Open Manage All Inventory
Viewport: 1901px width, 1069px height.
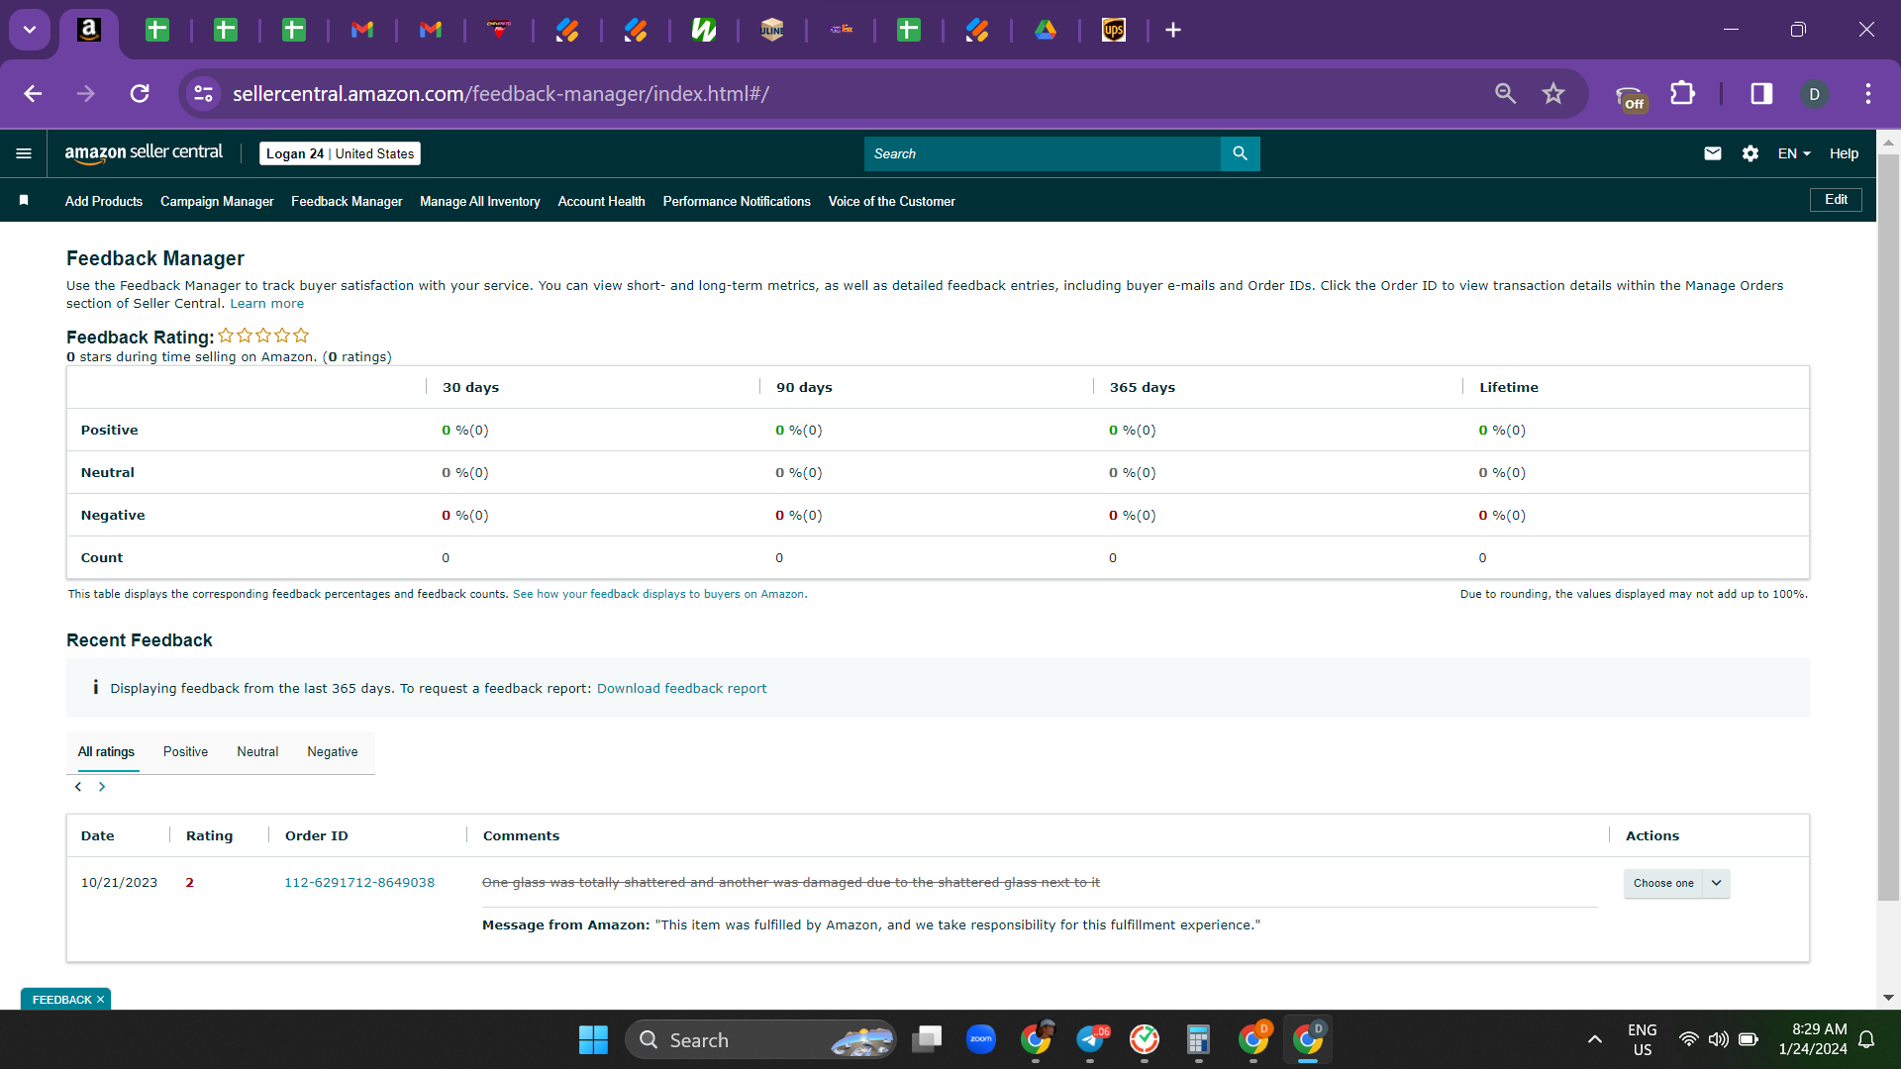[480, 201]
